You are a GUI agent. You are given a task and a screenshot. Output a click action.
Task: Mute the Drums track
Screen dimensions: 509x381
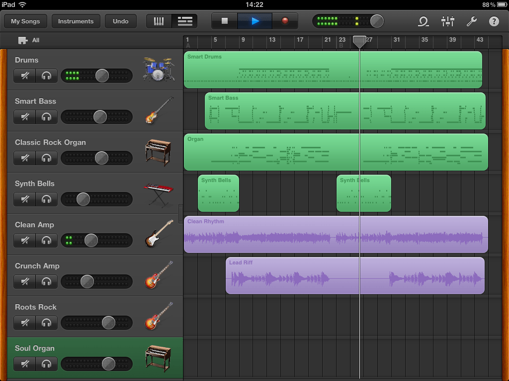point(25,76)
